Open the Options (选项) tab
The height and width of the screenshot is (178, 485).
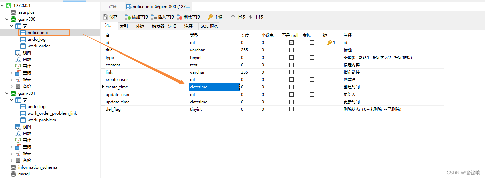pyautogui.click(x=172, y=26)
